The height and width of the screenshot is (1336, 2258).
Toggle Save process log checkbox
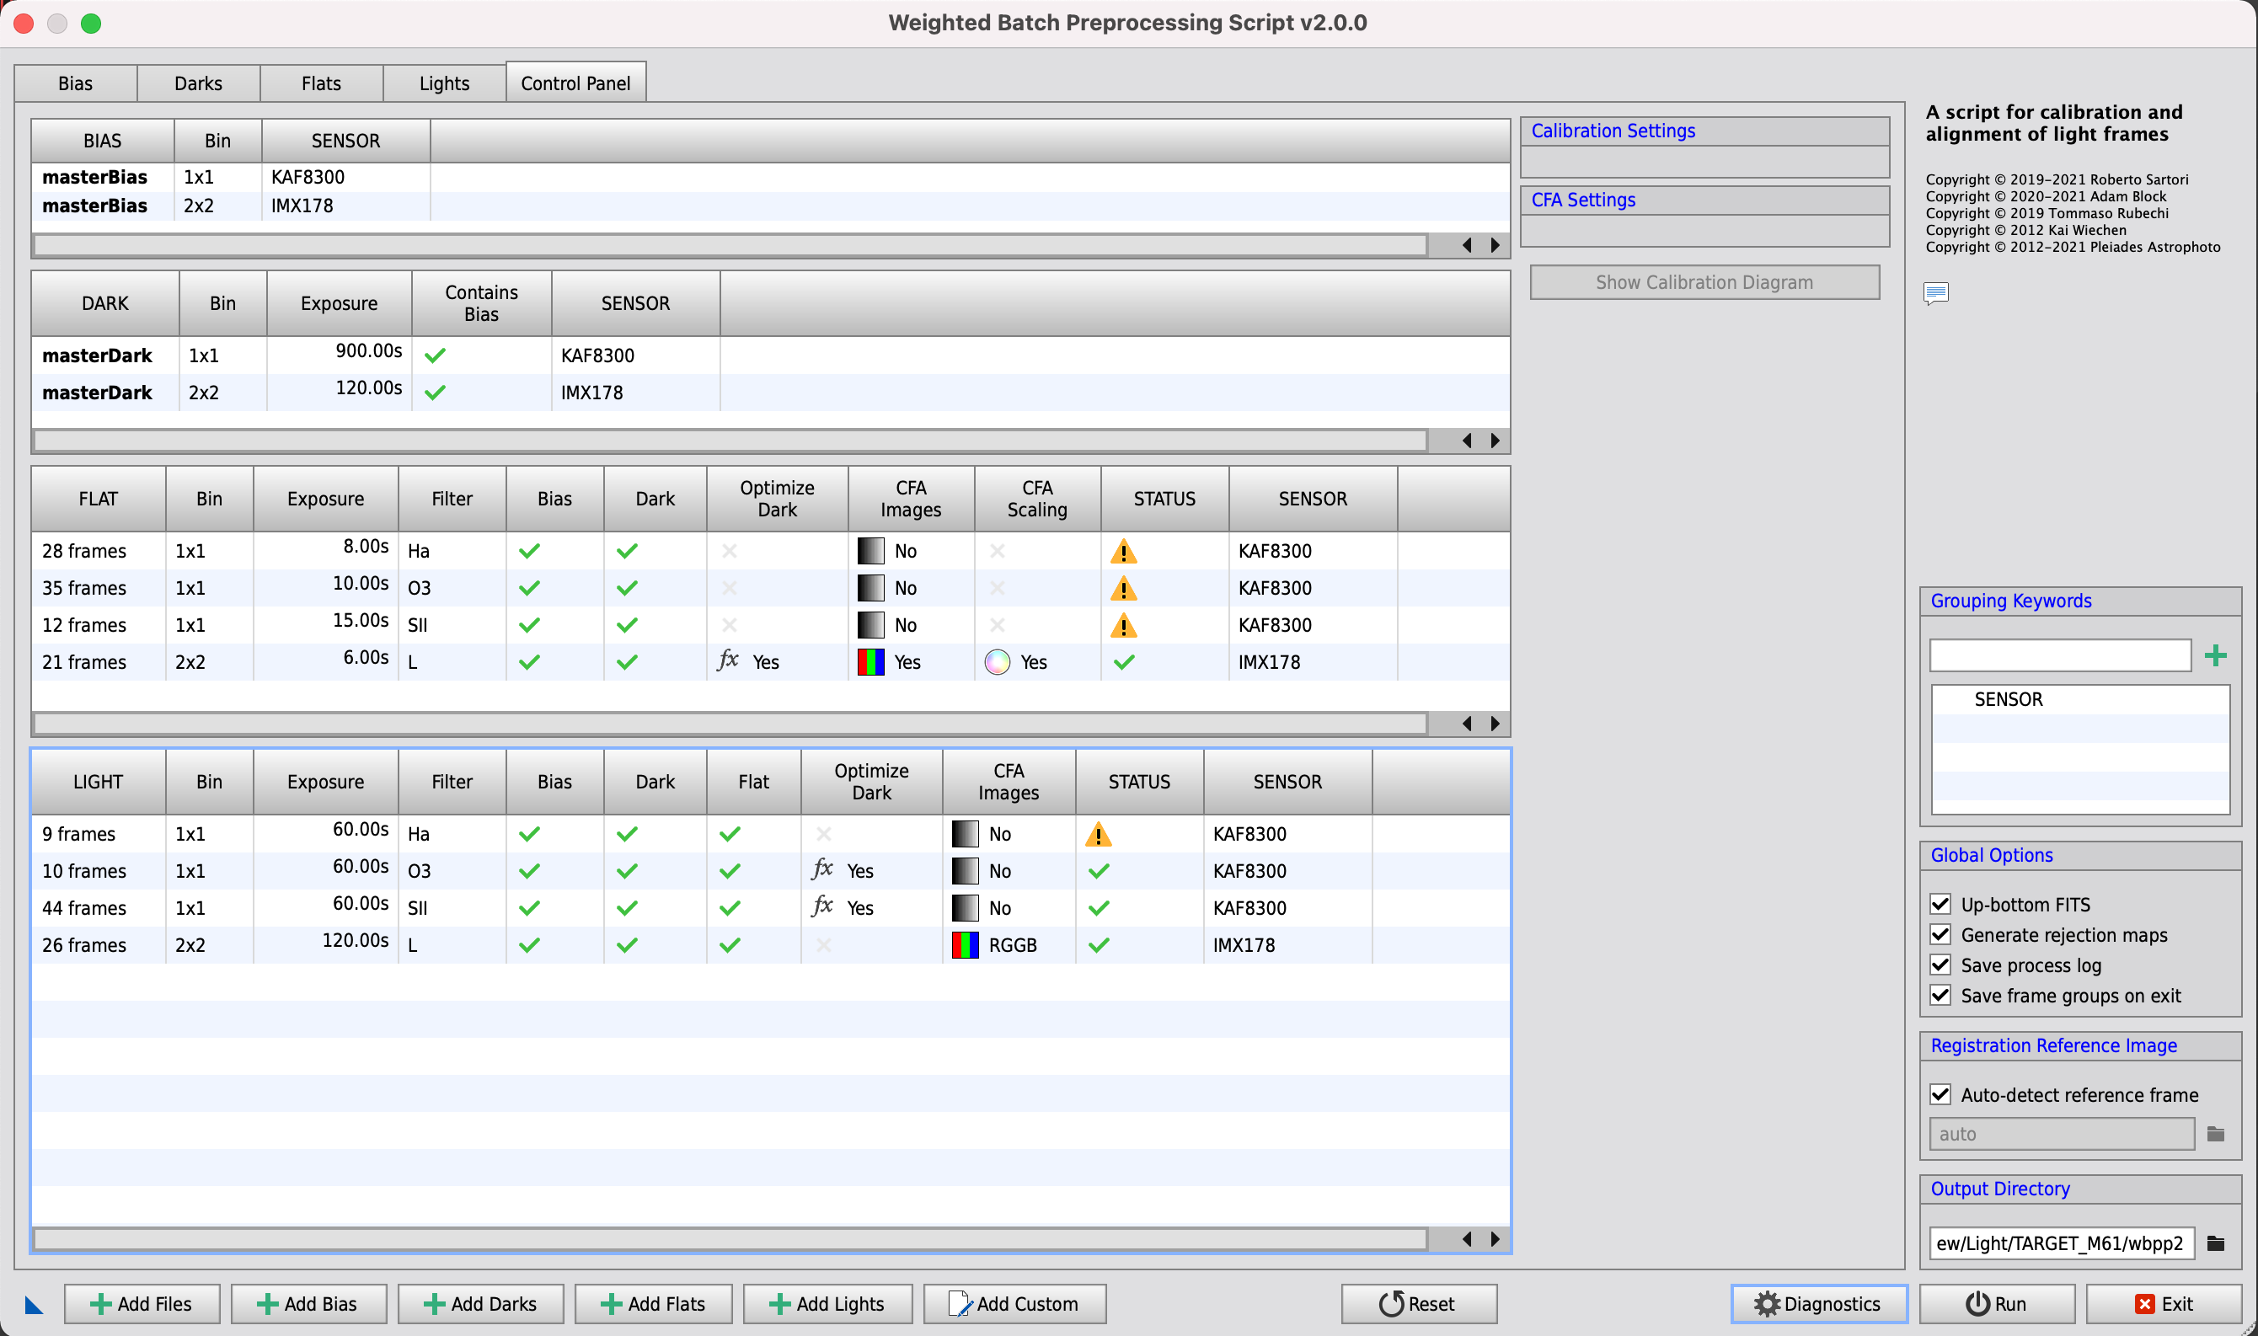click(x=1941, y=965)
